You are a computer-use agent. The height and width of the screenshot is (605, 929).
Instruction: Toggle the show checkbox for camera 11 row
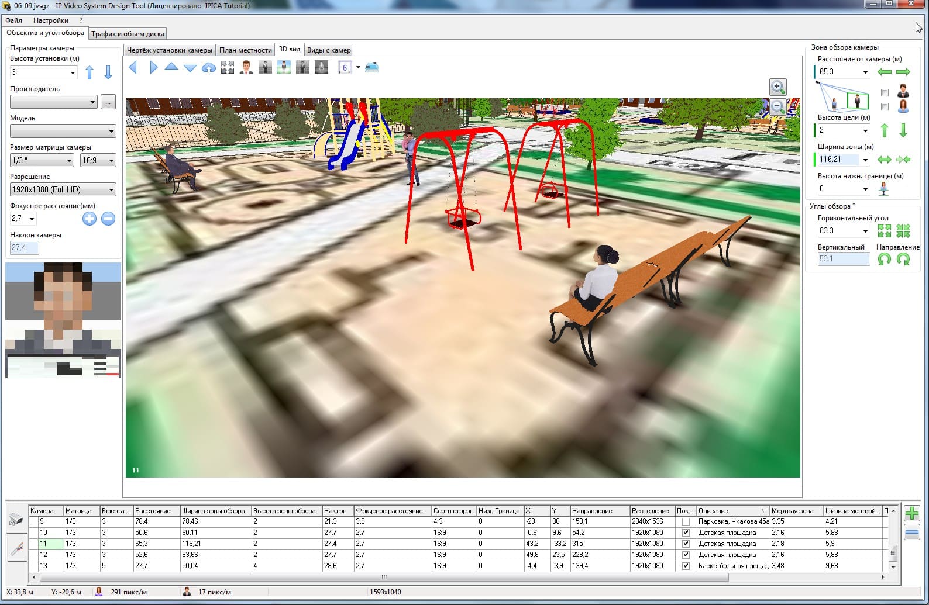tap(686, 544)
